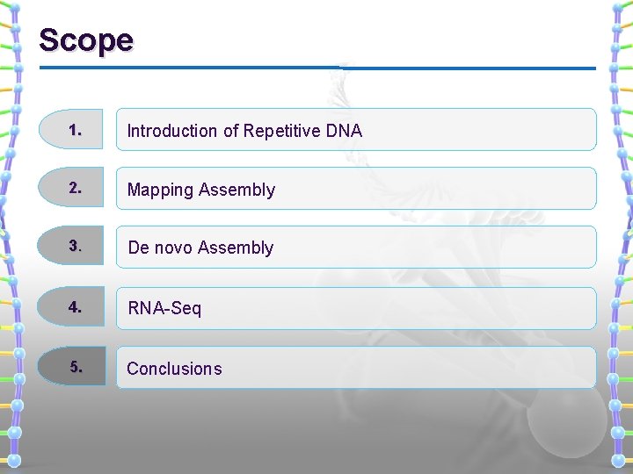Viewport: 633px width, 474px height.
Task: Open the De novo Assembly item
Action: [x=200, y=248]
